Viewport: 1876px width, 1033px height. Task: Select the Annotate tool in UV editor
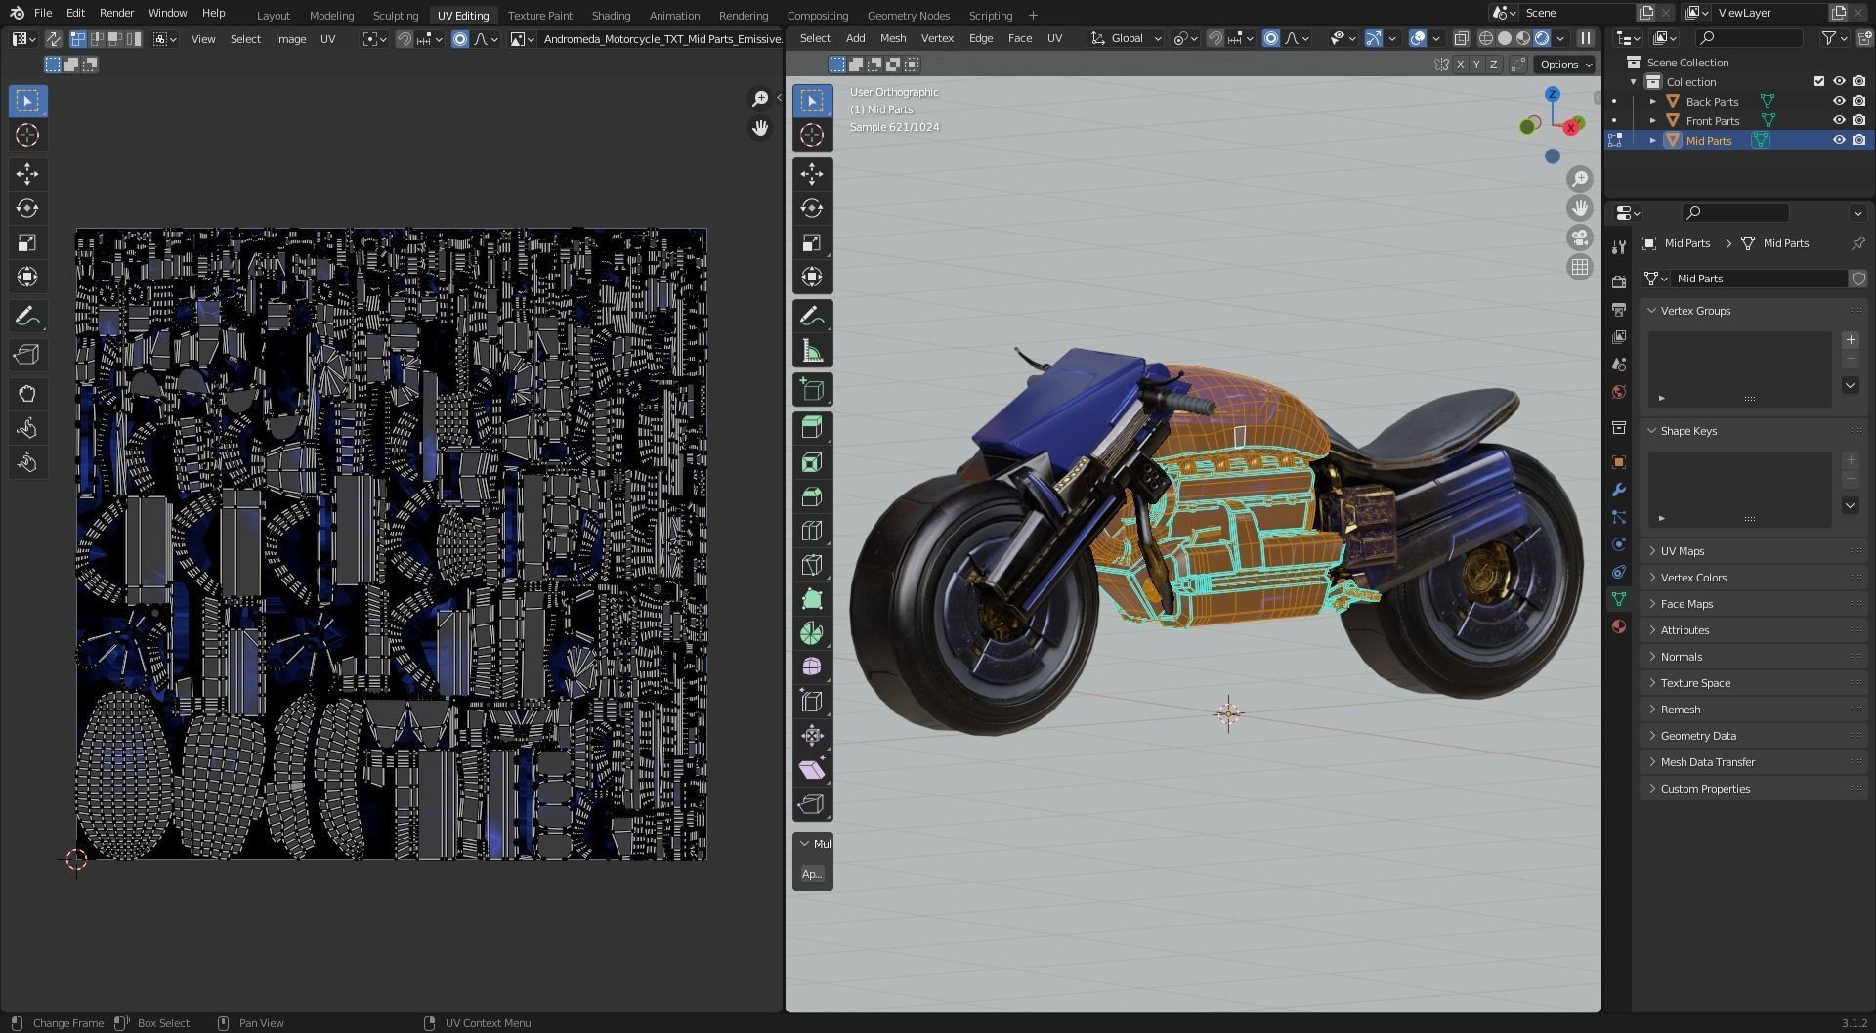(27, 317)
